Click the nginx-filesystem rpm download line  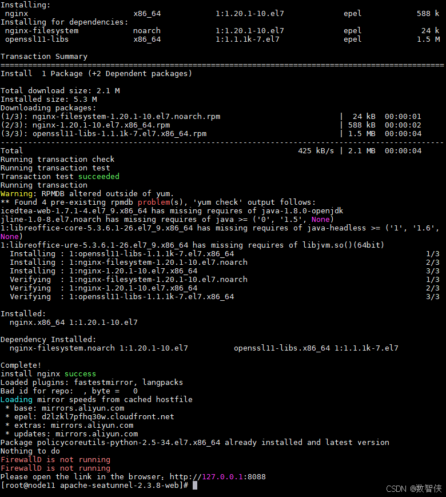[x=211, y=116]
